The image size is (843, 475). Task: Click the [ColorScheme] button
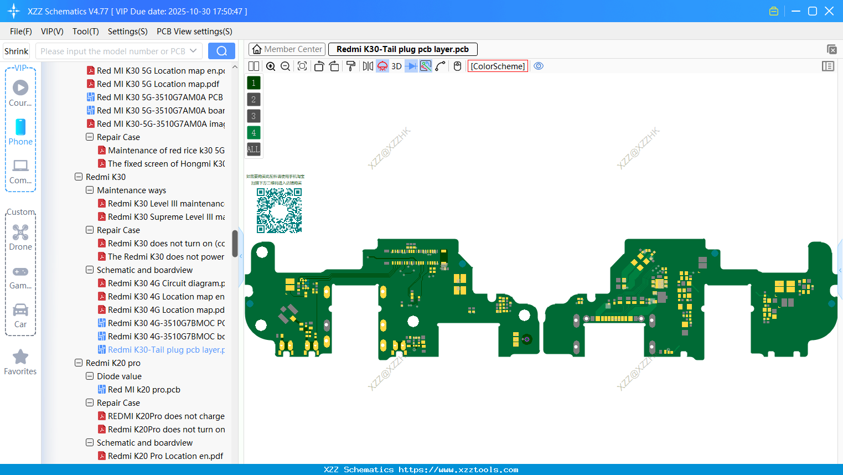tap(497, 66)
